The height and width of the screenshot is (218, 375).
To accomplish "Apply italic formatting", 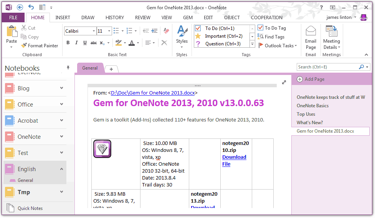I will [76, 43].
